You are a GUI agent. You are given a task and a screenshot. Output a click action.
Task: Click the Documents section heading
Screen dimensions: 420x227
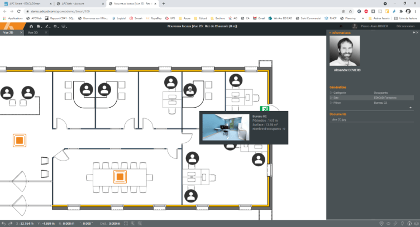coord(338,114)
